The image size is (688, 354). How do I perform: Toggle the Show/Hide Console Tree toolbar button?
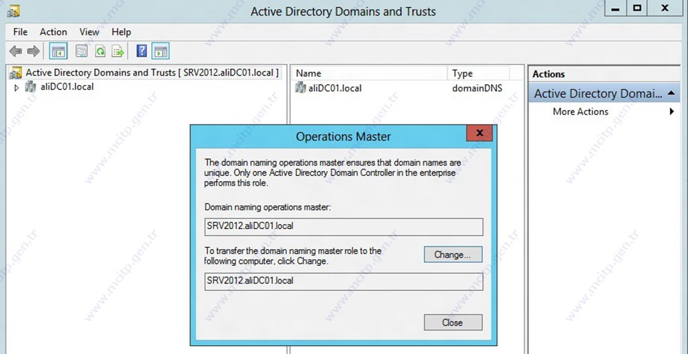point(58,51)
